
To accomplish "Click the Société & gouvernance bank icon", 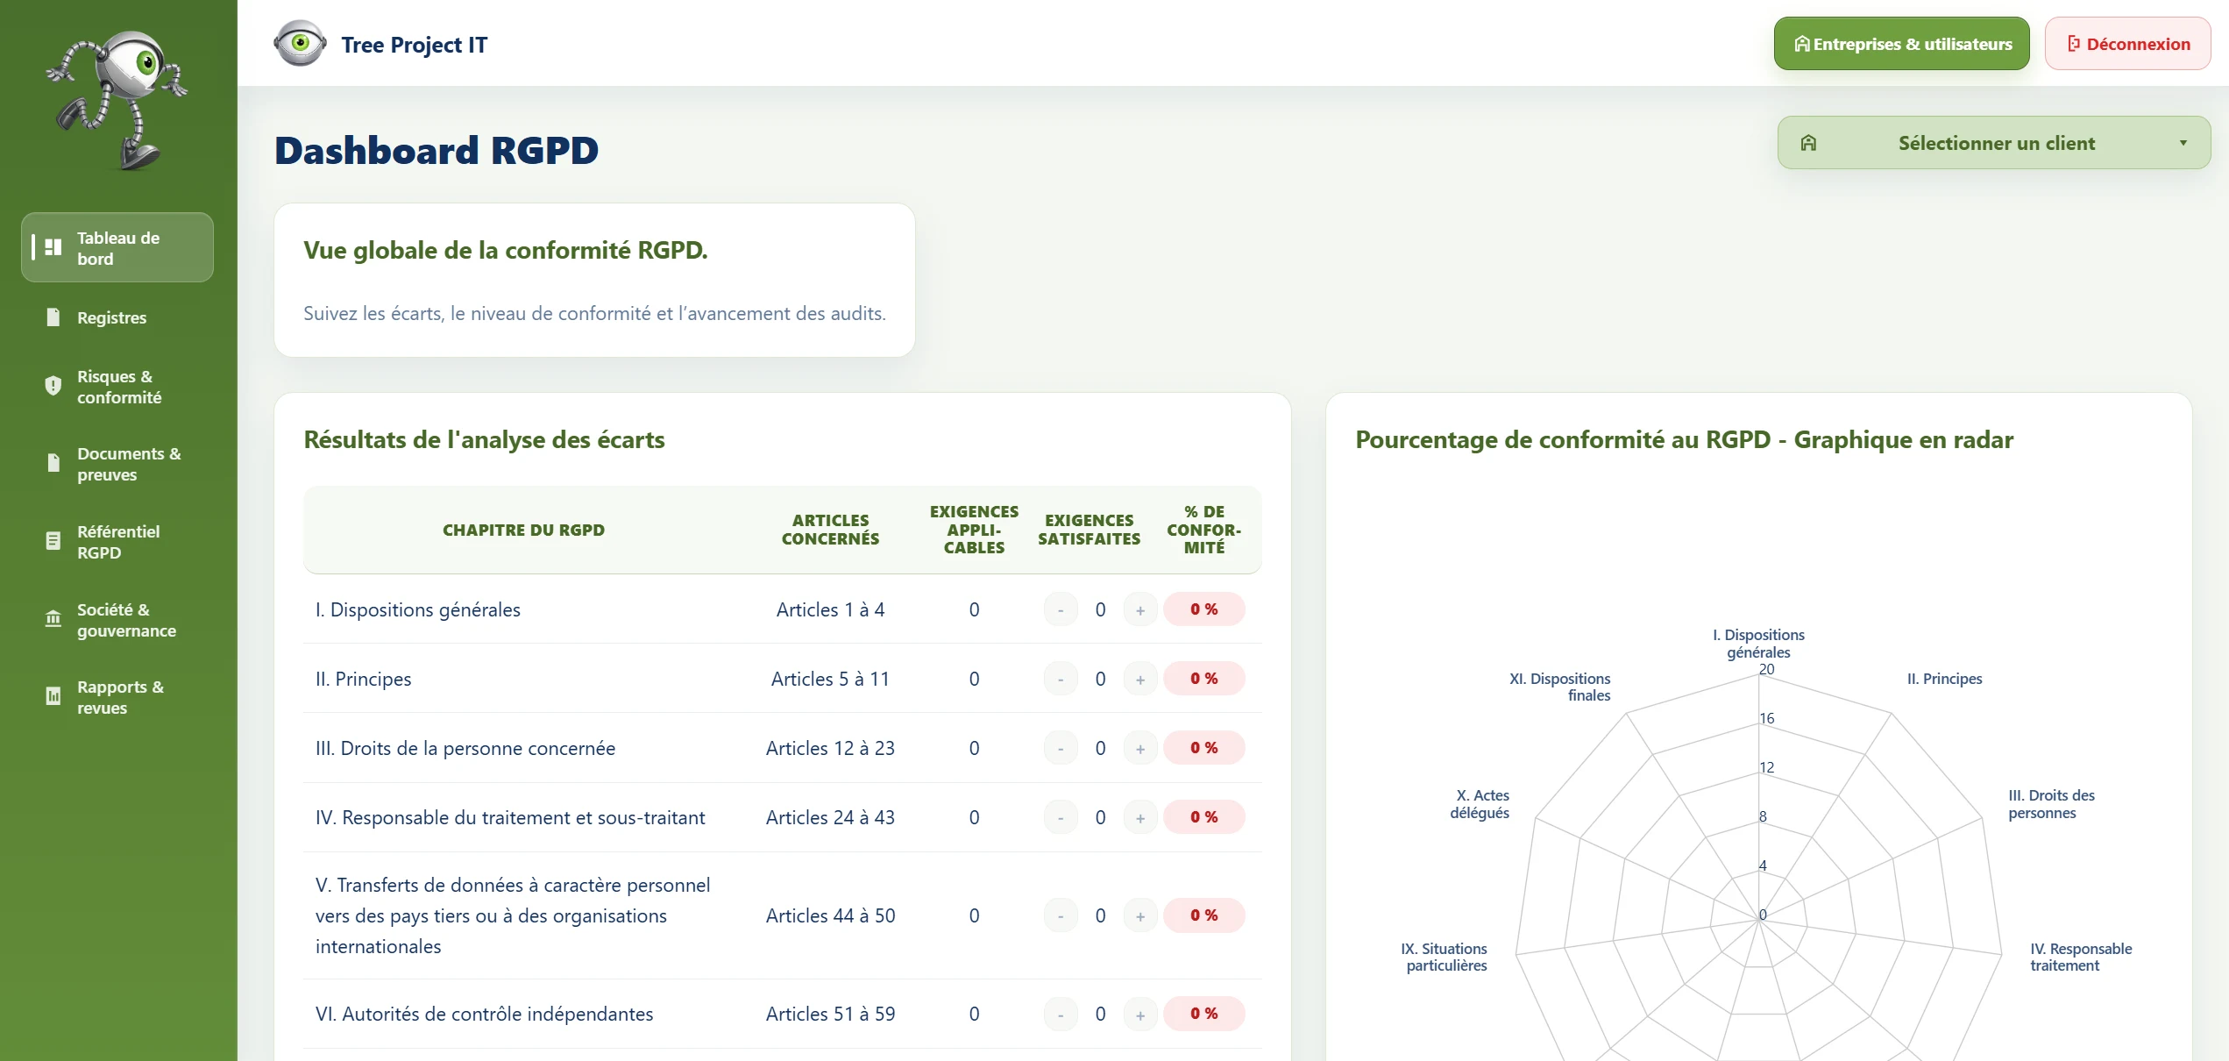I will point(53,619).
